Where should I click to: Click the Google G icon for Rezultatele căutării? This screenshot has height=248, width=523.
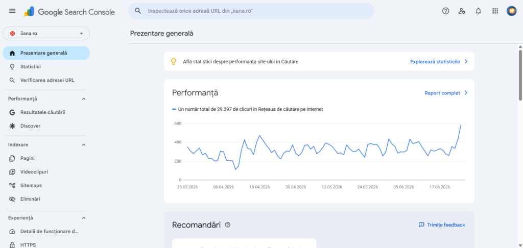(x=12, y=112)
